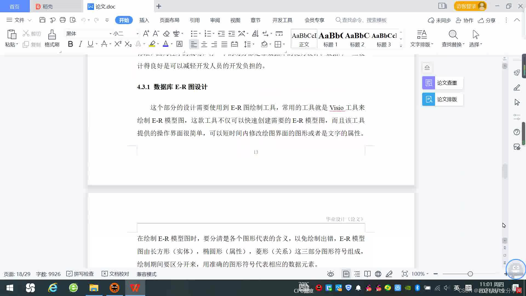Click the Bold formatting icon
This screenshot has width=526, height=296.
pos(70,44)
